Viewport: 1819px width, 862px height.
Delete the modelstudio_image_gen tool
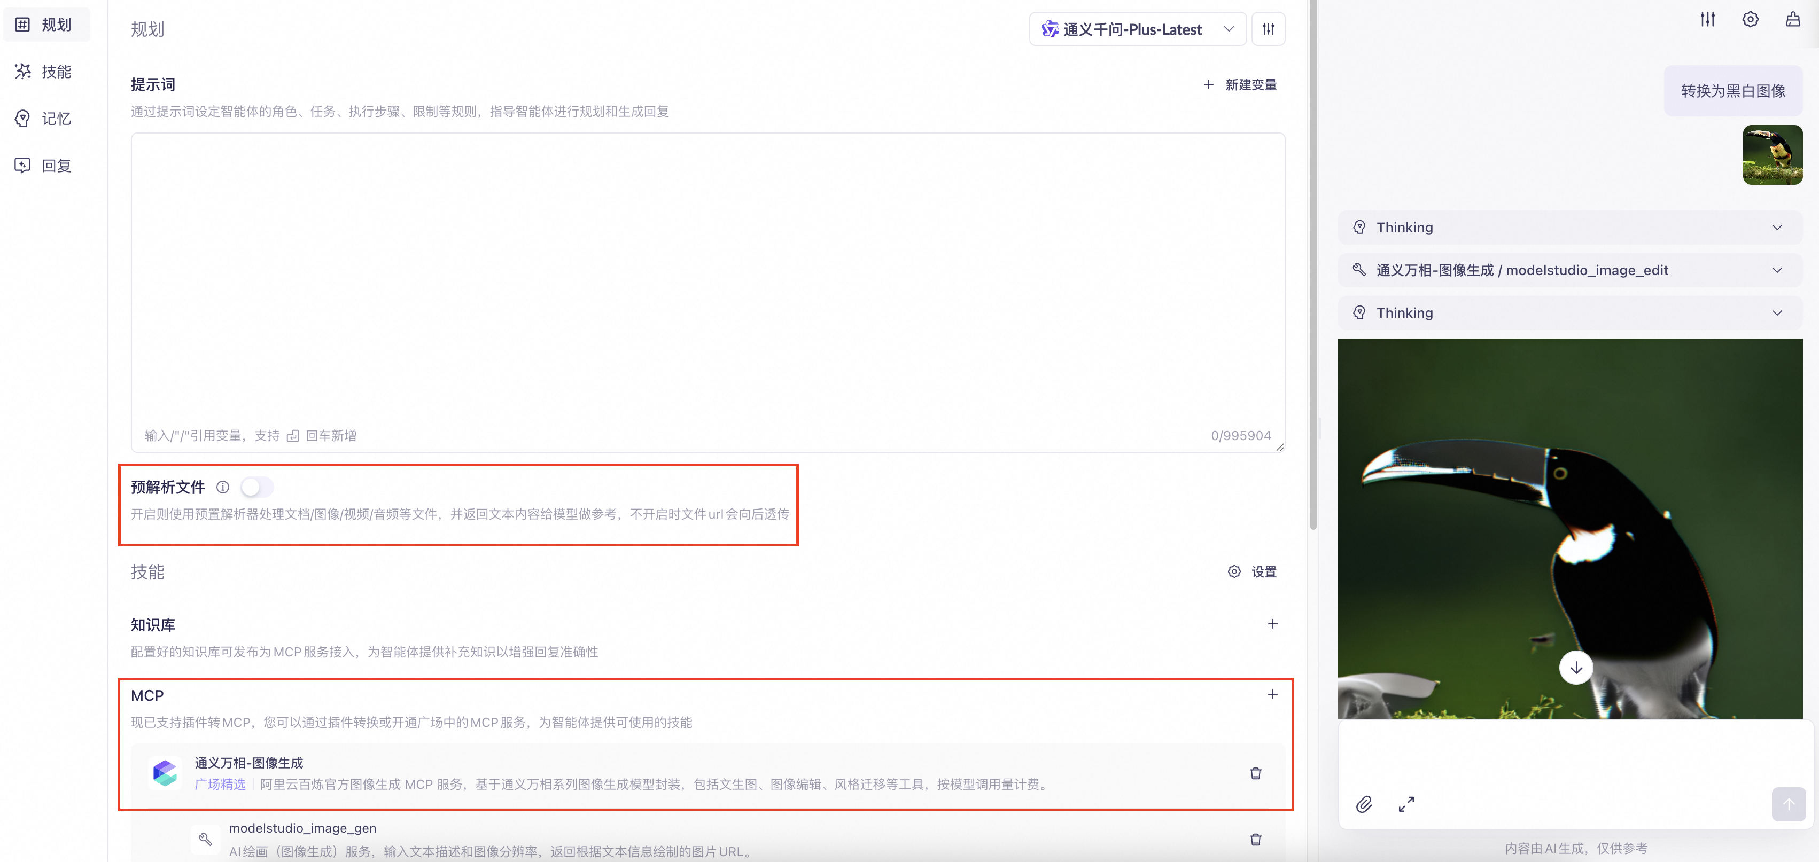coord(1256,840)
